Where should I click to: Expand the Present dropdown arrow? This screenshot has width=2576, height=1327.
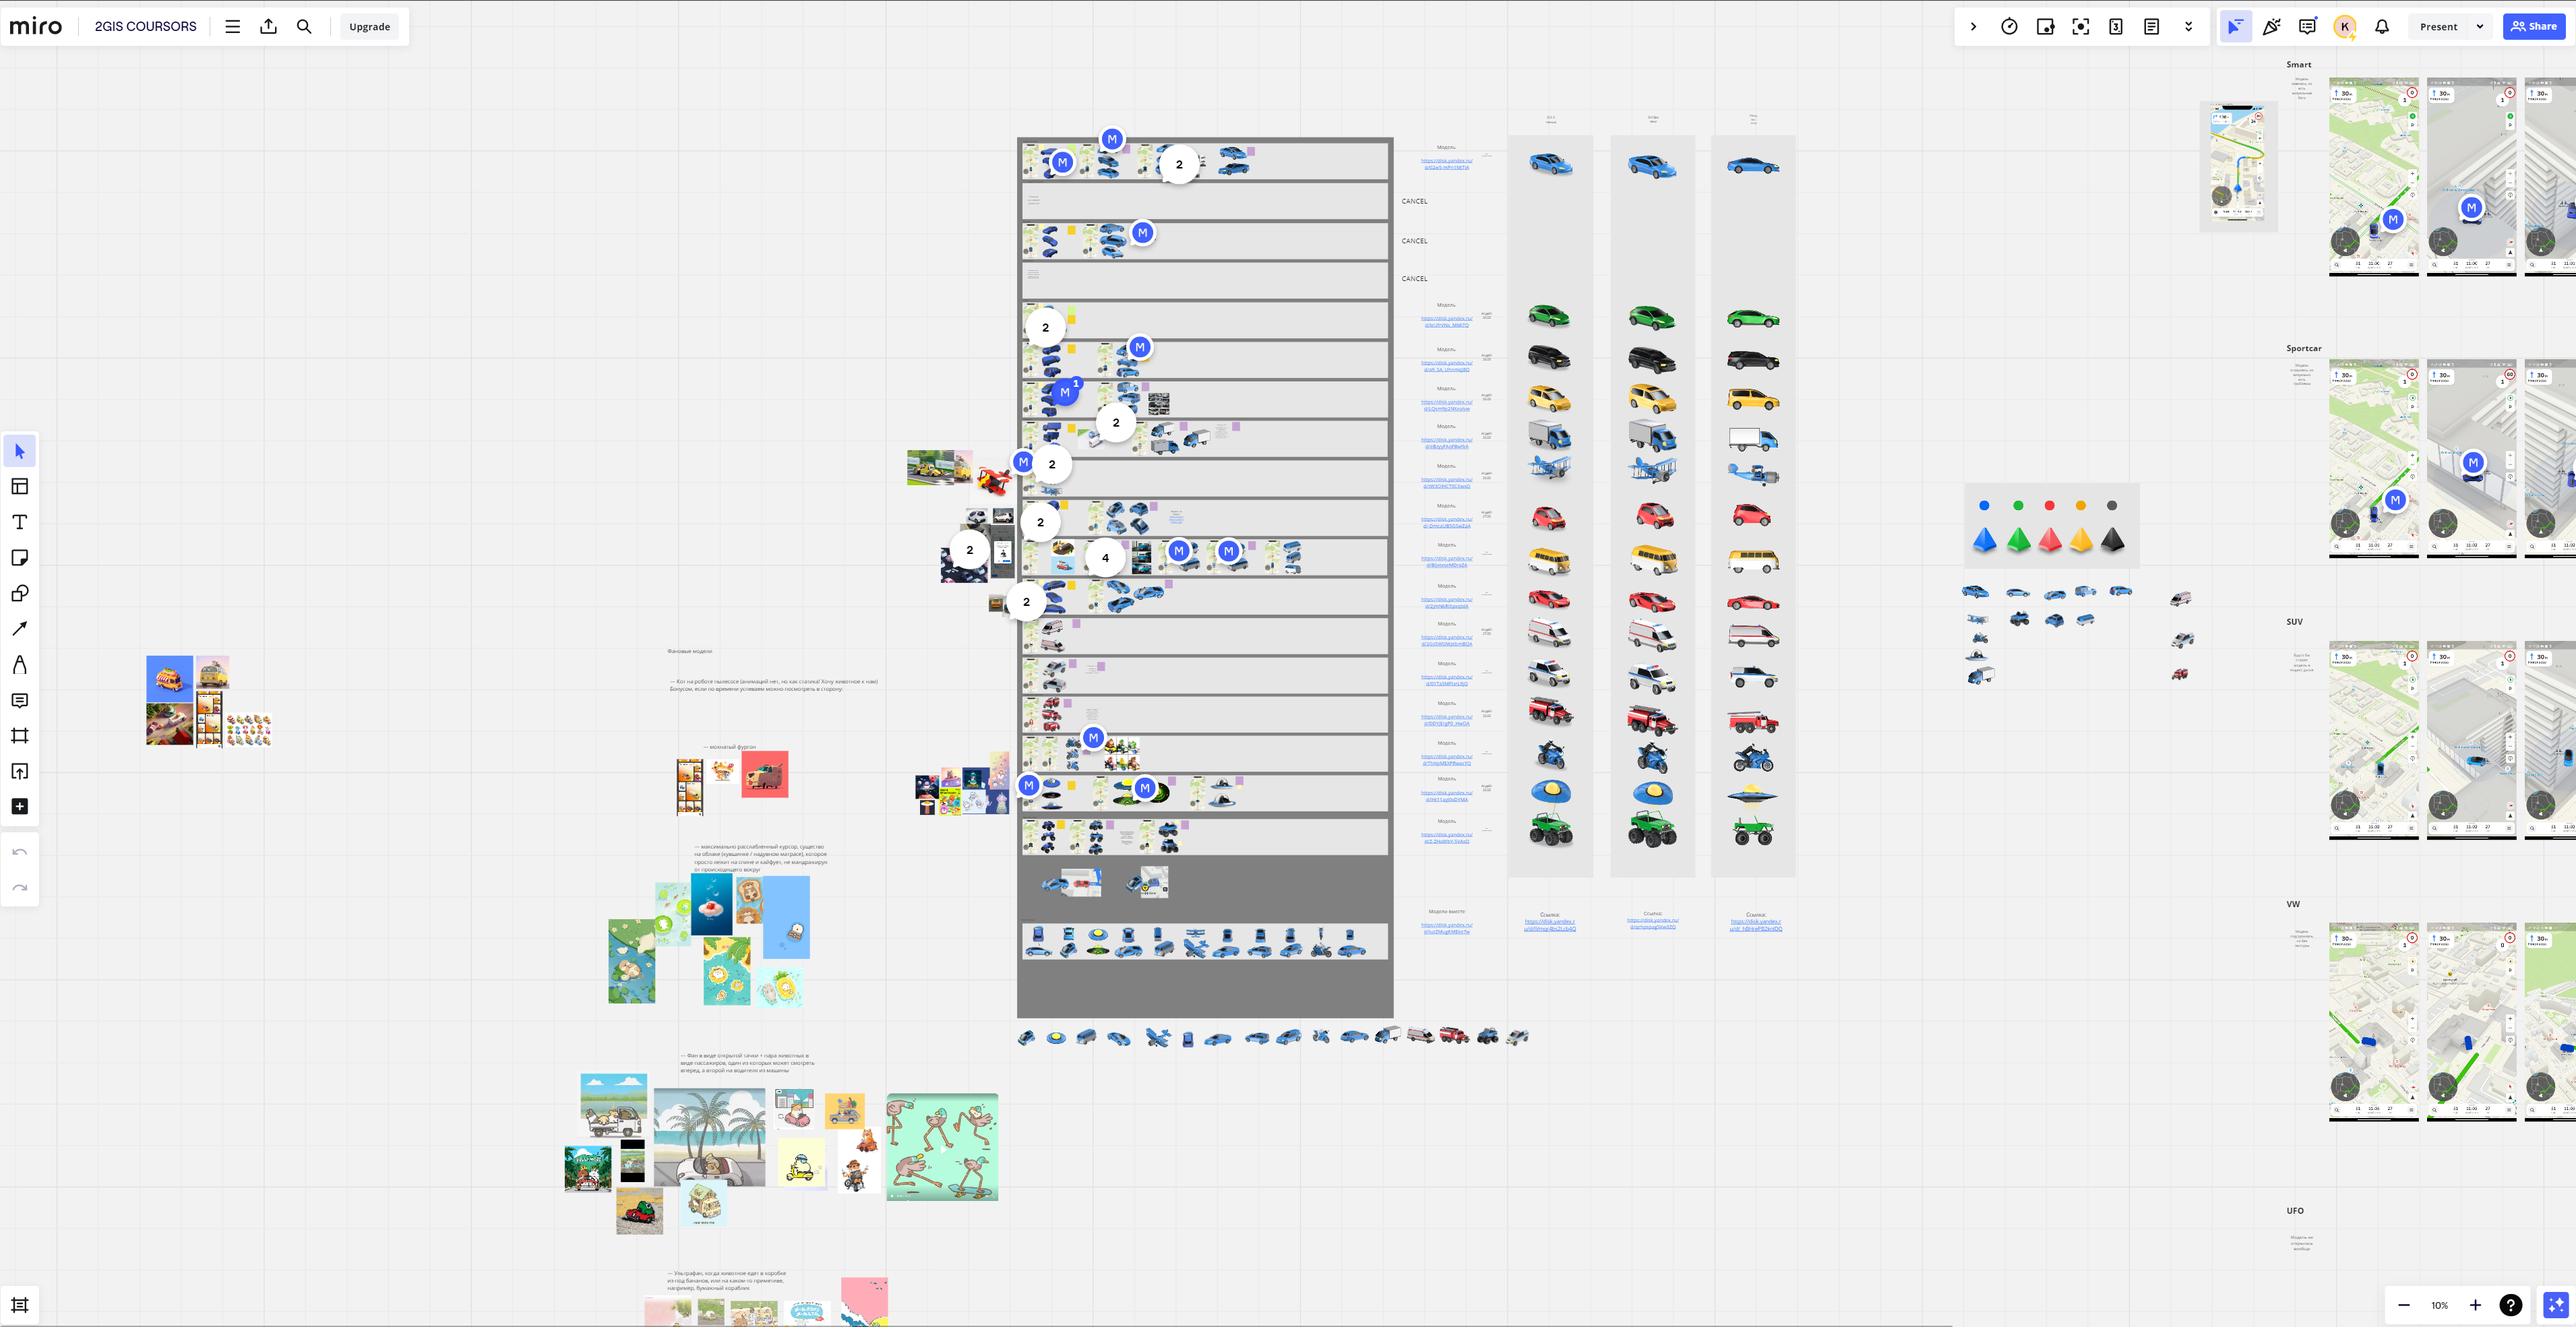(x=2480, y=27)
